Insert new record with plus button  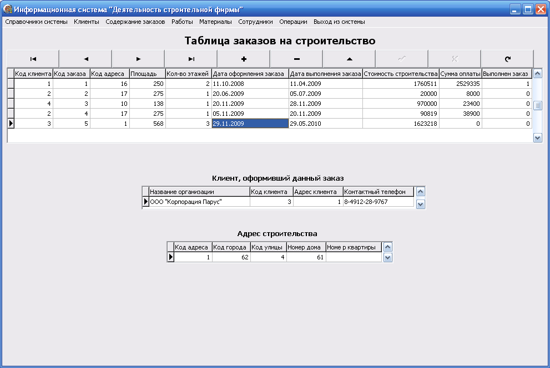pyautogui.click(x=244, y=59)
